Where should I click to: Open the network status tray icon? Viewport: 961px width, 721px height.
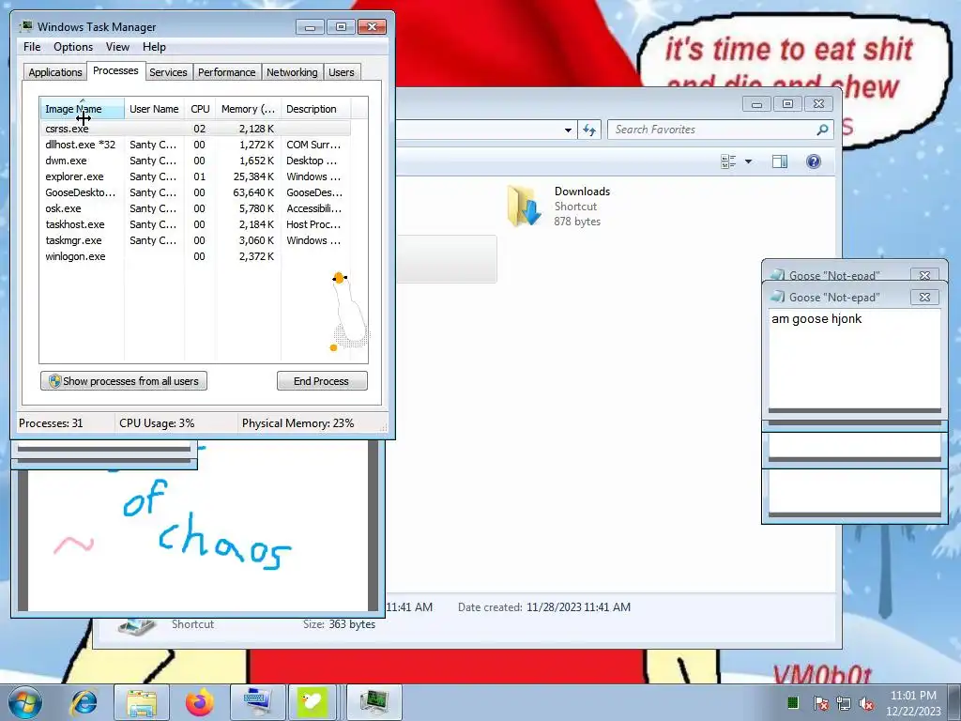point(844,702)
